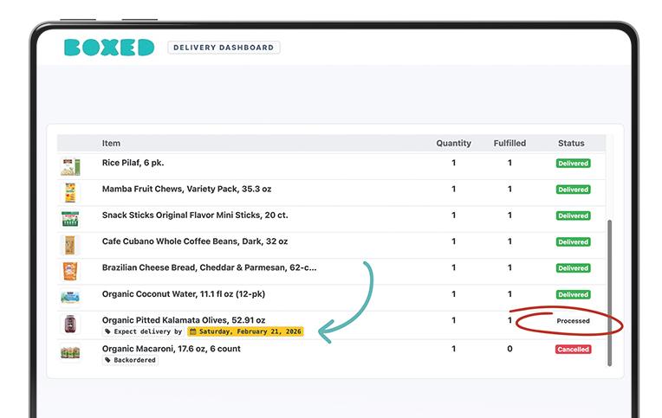Select the Quantity column header

[x=453, y=143]
